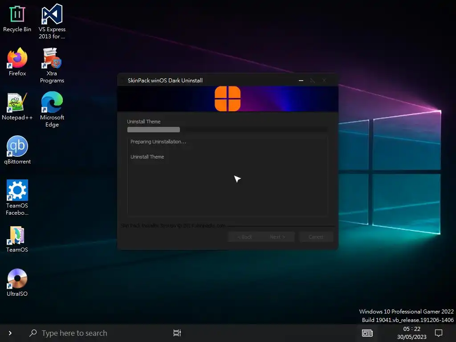Launch UltraISO from the desktop
Screen dimensions: 456x342
coord(17,283)
